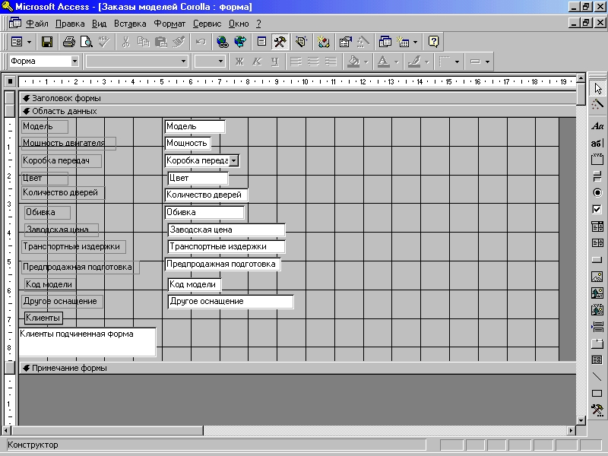Select the Command Button tool
Screen dimensions: 608x456
pos(597,260)
